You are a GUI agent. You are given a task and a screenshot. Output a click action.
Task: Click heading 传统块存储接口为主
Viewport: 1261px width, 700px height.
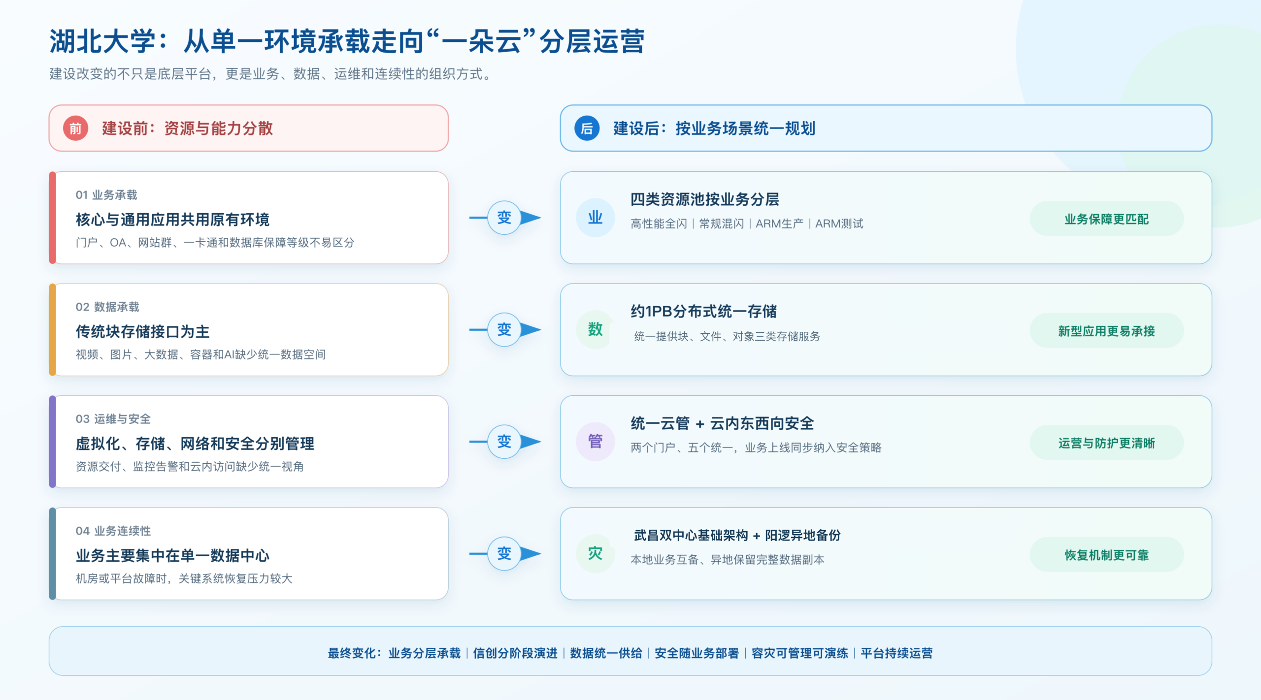point(142,331)
